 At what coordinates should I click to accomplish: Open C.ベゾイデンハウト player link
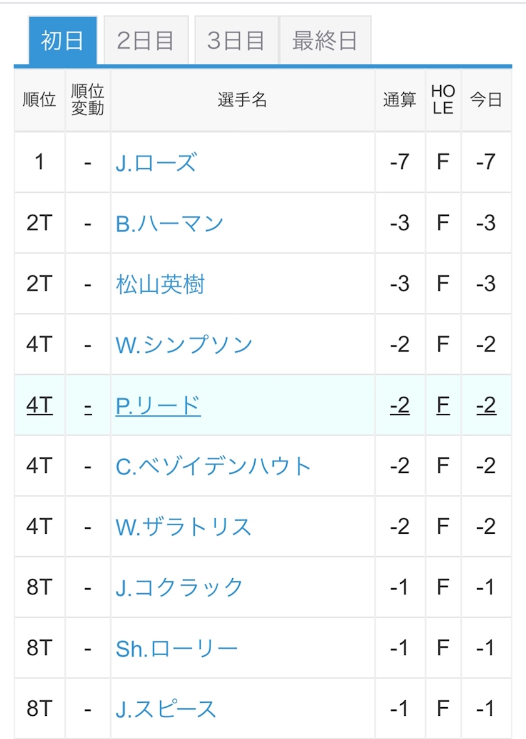pos(214,467)
